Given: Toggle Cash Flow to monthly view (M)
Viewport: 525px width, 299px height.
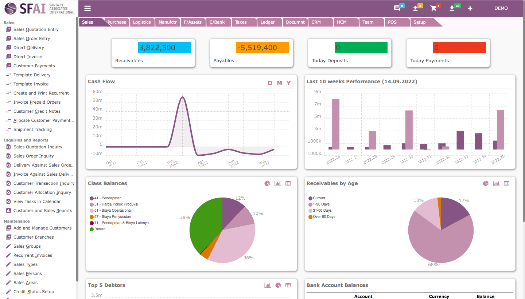Looking at the screenshot, I should [x=279, y=83].
